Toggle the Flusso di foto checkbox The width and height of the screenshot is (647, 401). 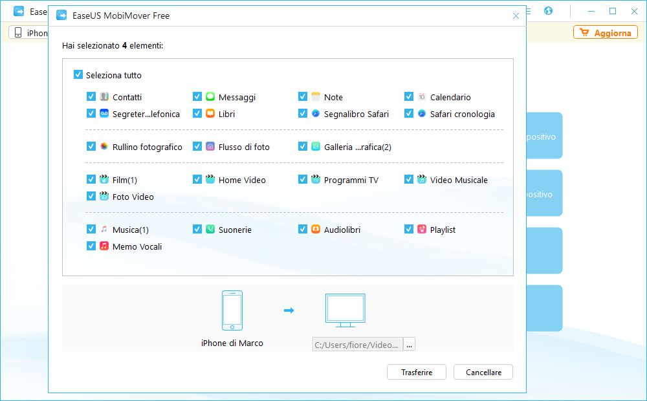[197, 146]
